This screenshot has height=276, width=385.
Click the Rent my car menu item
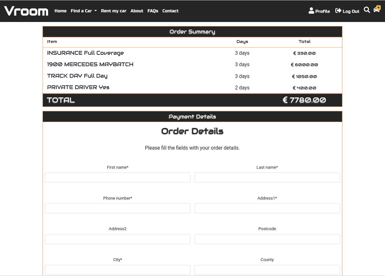point(114,11)
